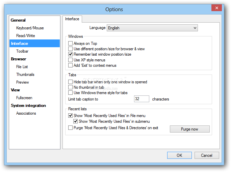Open Associations under System integration
The width and height of the screenshot is (231, 172).
(26, 113)
